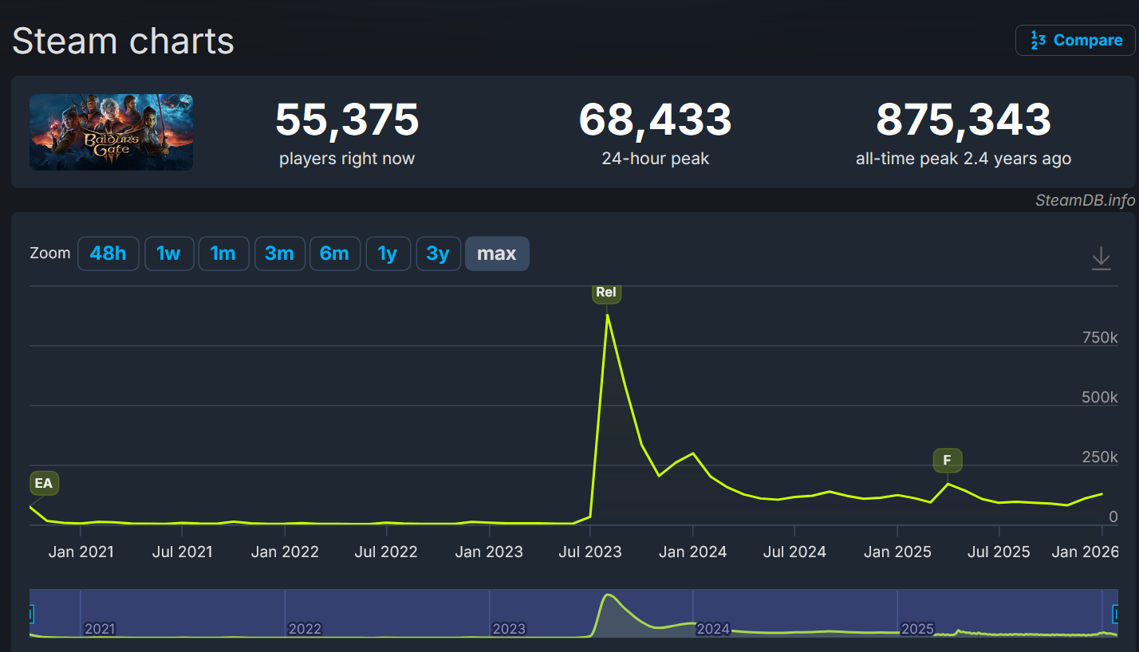
Task: Click the EA early access marker
Action: pos(44,483)
